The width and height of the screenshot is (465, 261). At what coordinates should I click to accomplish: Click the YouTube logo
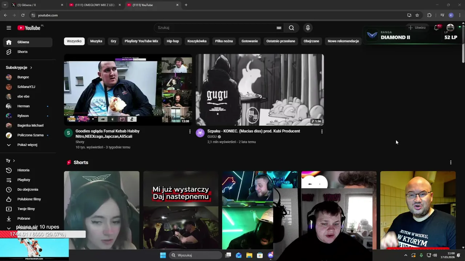(x=29, y=28)
